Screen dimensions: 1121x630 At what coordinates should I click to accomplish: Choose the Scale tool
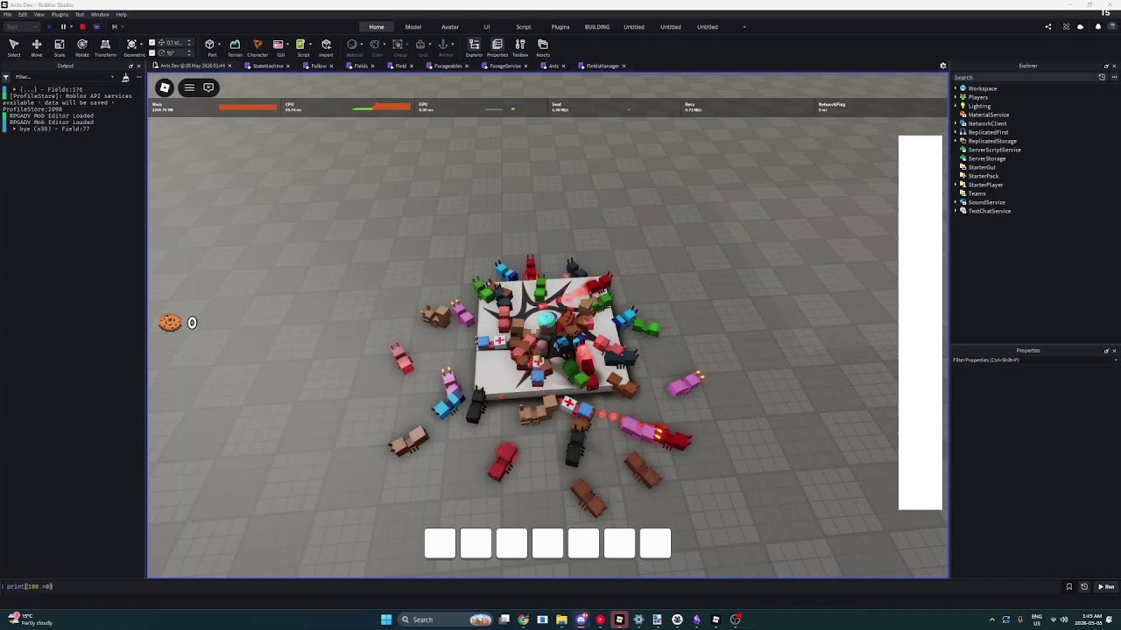click(60, 47)
